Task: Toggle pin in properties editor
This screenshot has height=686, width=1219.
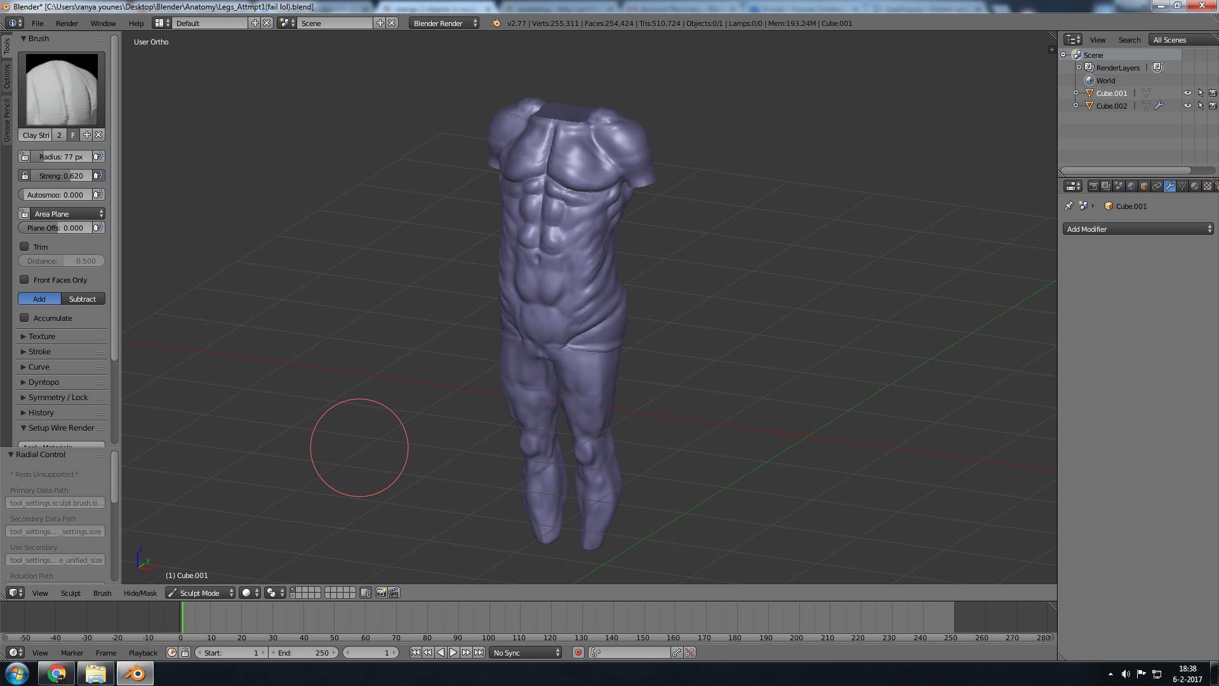Action: 1069,206
